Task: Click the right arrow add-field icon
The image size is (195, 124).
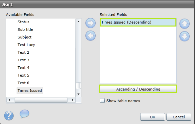Action: tap(91, 23)
